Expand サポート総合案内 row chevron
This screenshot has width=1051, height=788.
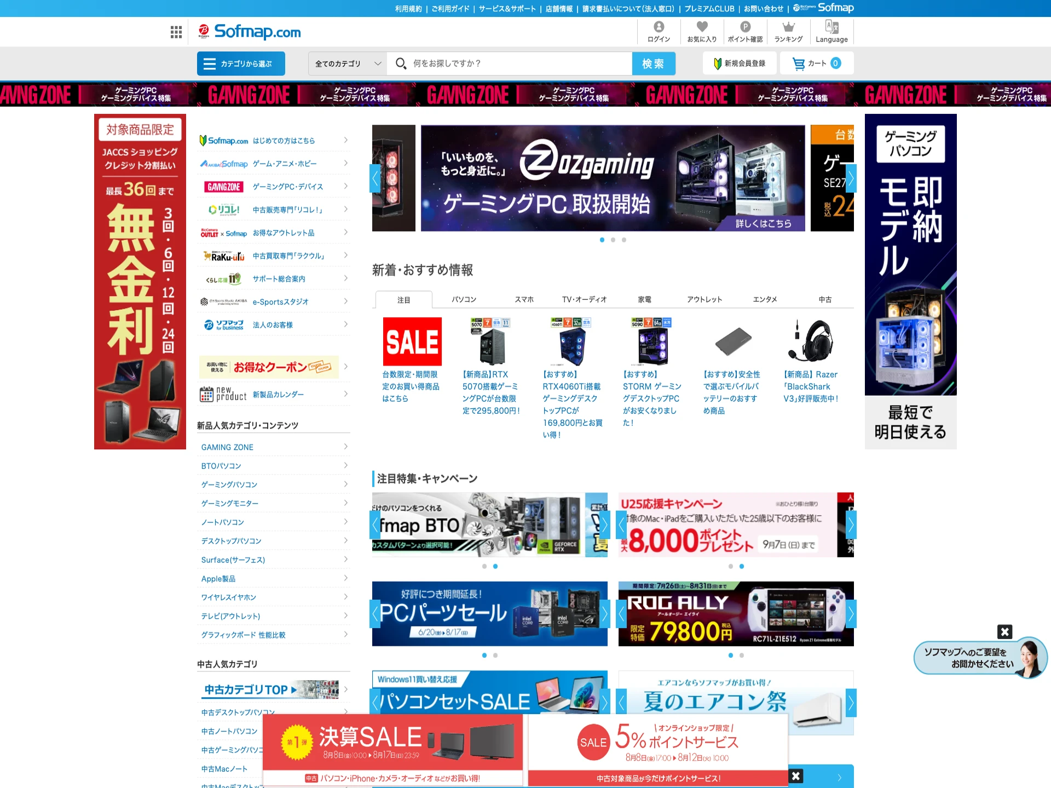(346, 278)
